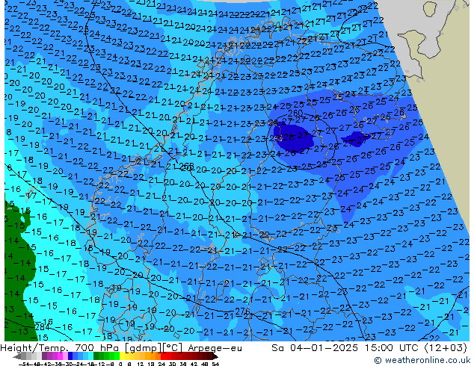Image resolution: width=474 pixels, height=366 pixels.
Task: Click the 284 height contour label
Action: 43,327
